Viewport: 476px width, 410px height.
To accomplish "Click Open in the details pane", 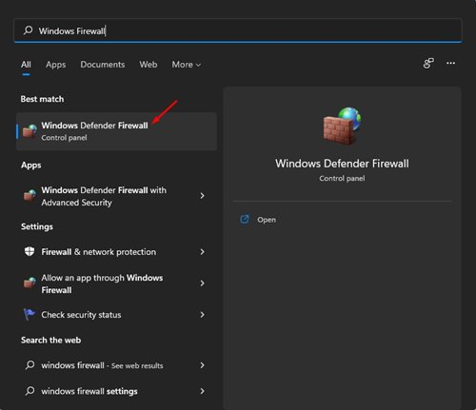I will point(267,220).
